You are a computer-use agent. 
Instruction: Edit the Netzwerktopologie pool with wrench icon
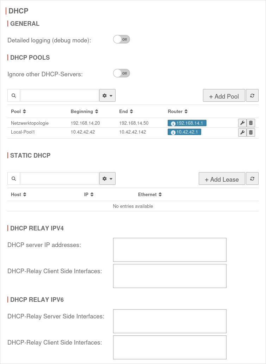pyautogui.click(x=242, y=123)
